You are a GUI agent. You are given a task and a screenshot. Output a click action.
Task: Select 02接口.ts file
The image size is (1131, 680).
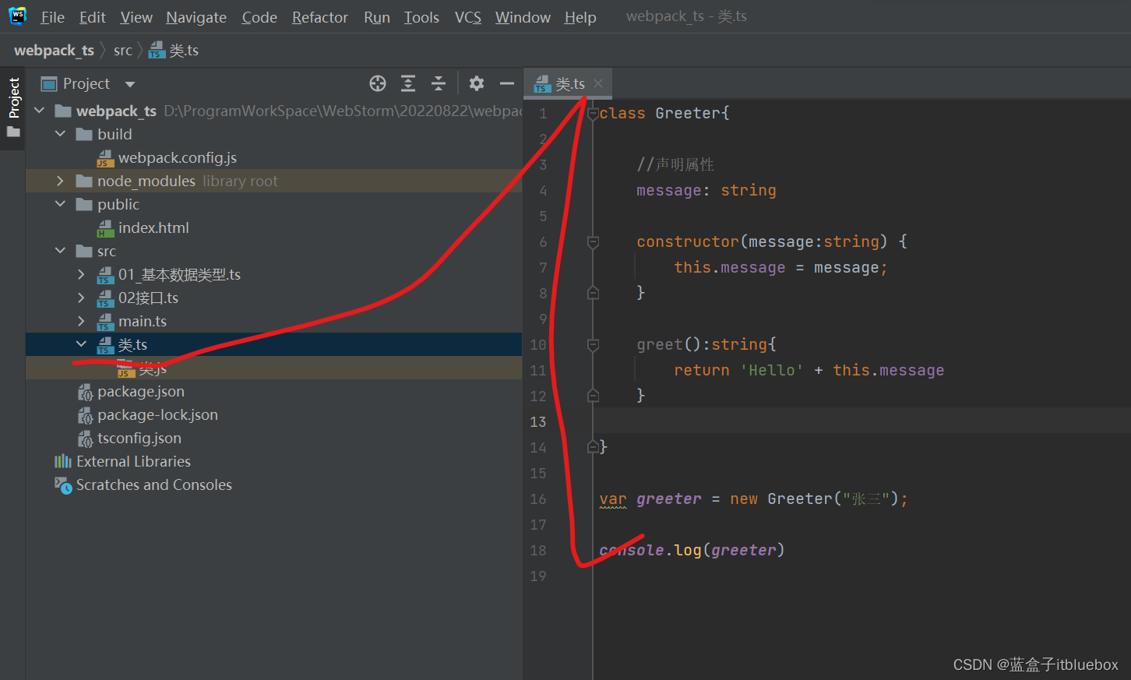[148, 298]
